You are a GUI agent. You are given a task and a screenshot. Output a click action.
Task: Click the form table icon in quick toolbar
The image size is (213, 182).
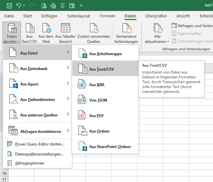pos(72,6)
